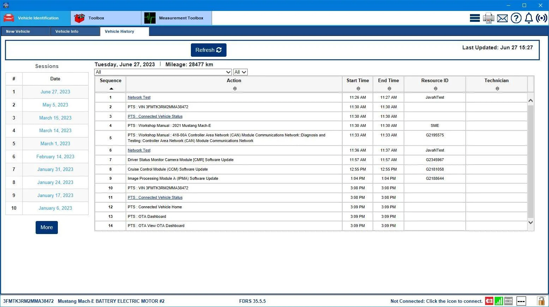Screen dimensions: 549x307
Task: Click 'Driver Status Monitor Camera Module' update row text
Action: (x=181, y=160)
